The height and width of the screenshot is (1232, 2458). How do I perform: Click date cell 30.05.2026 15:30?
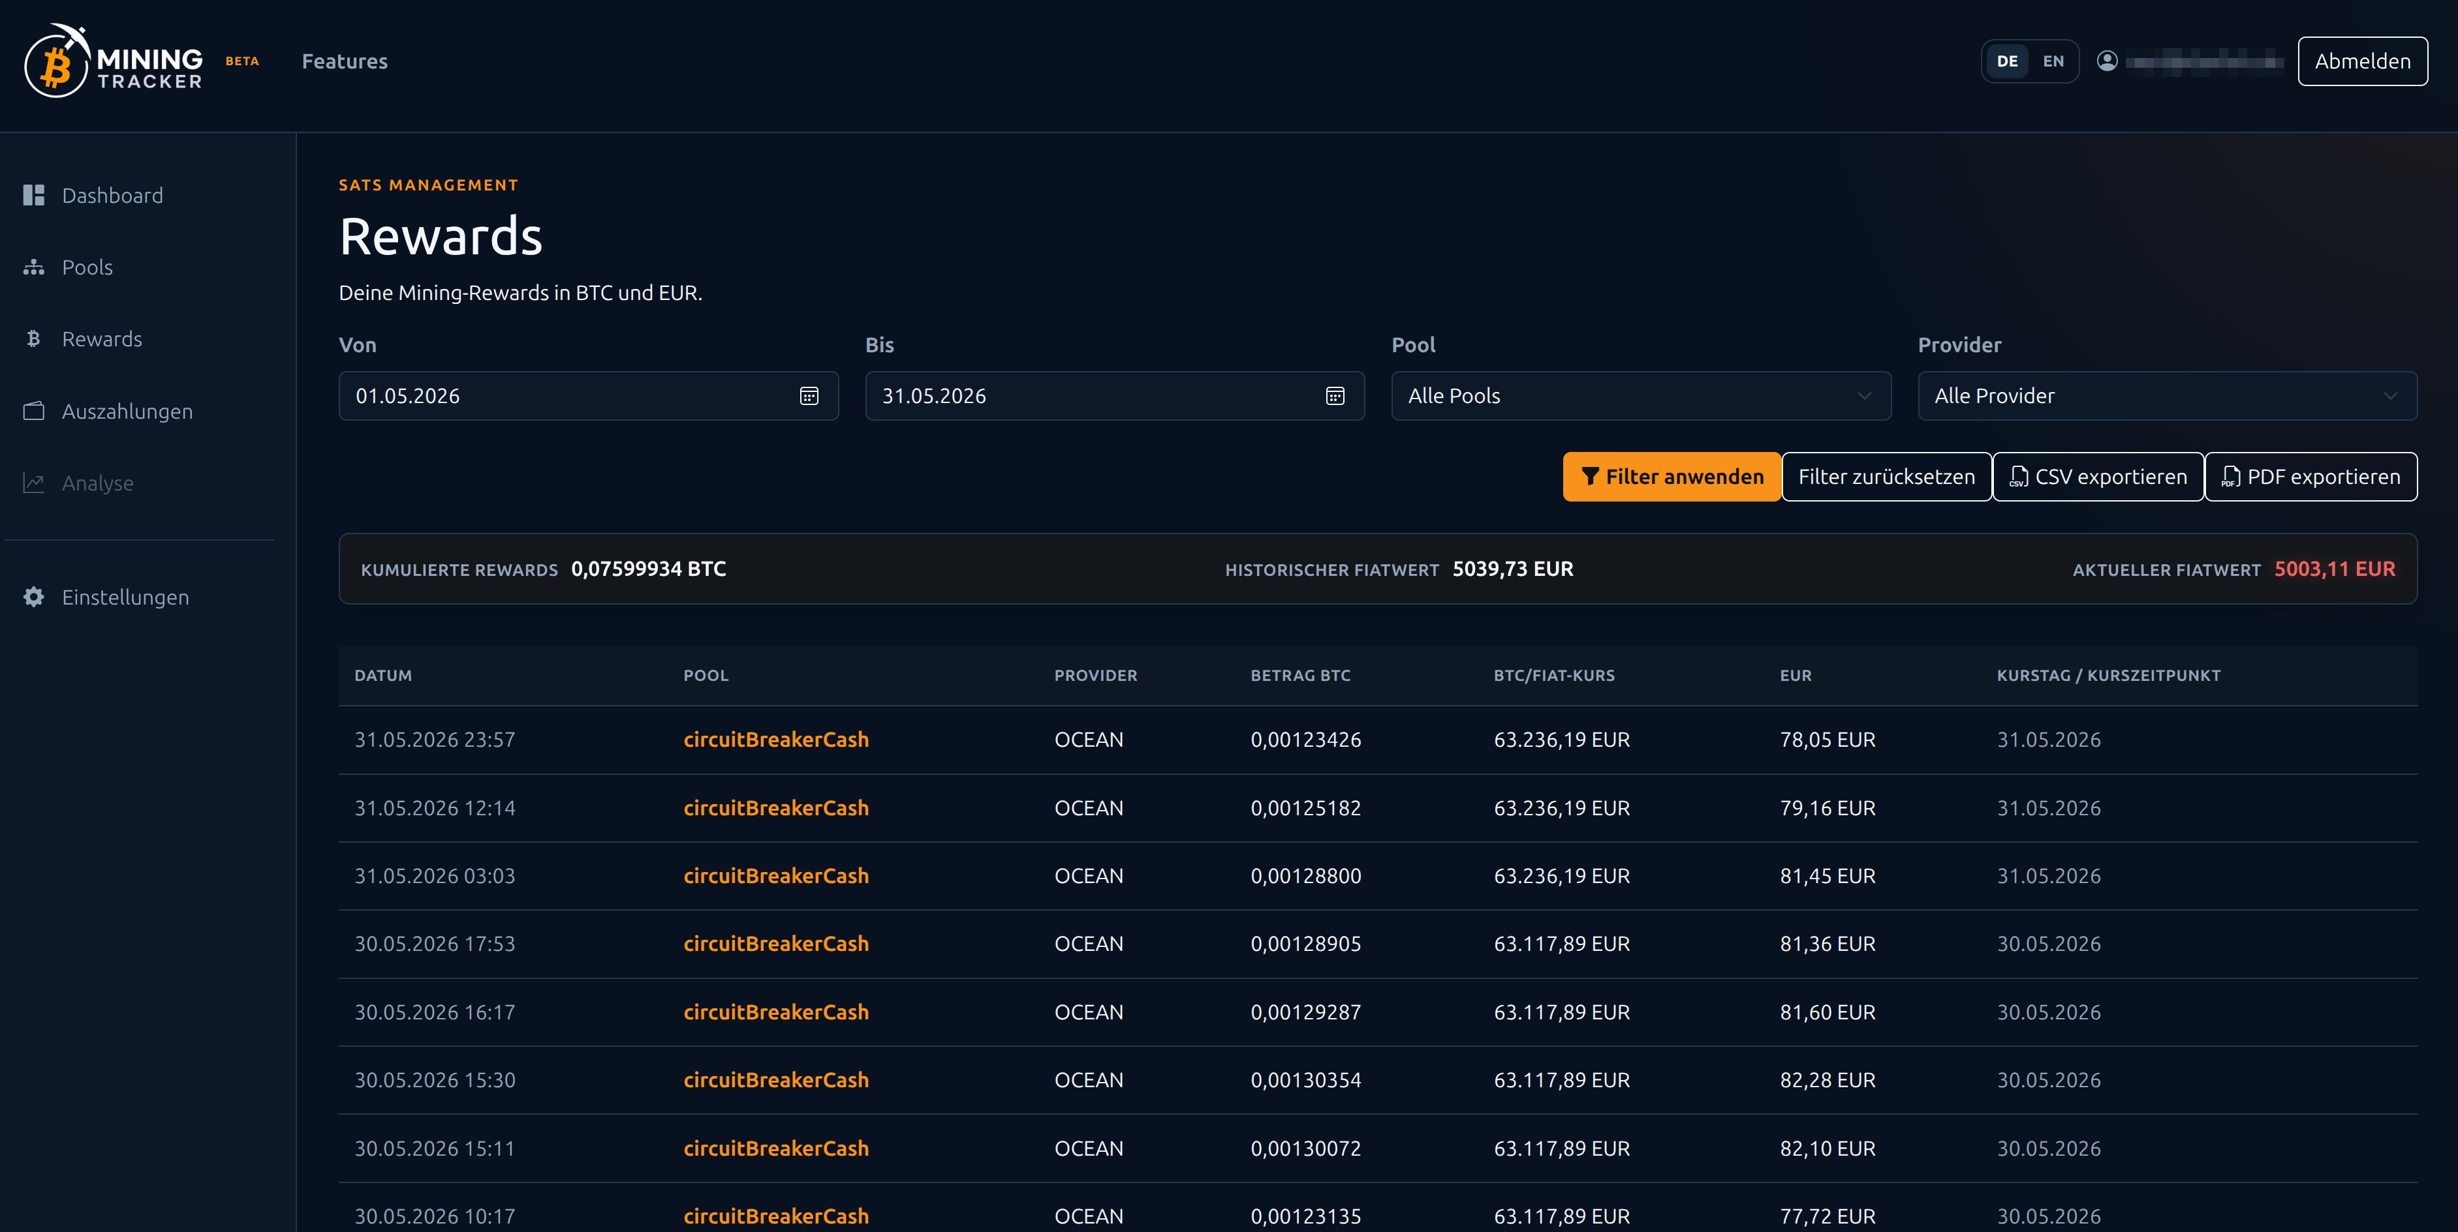click(x=434, y=1081)
